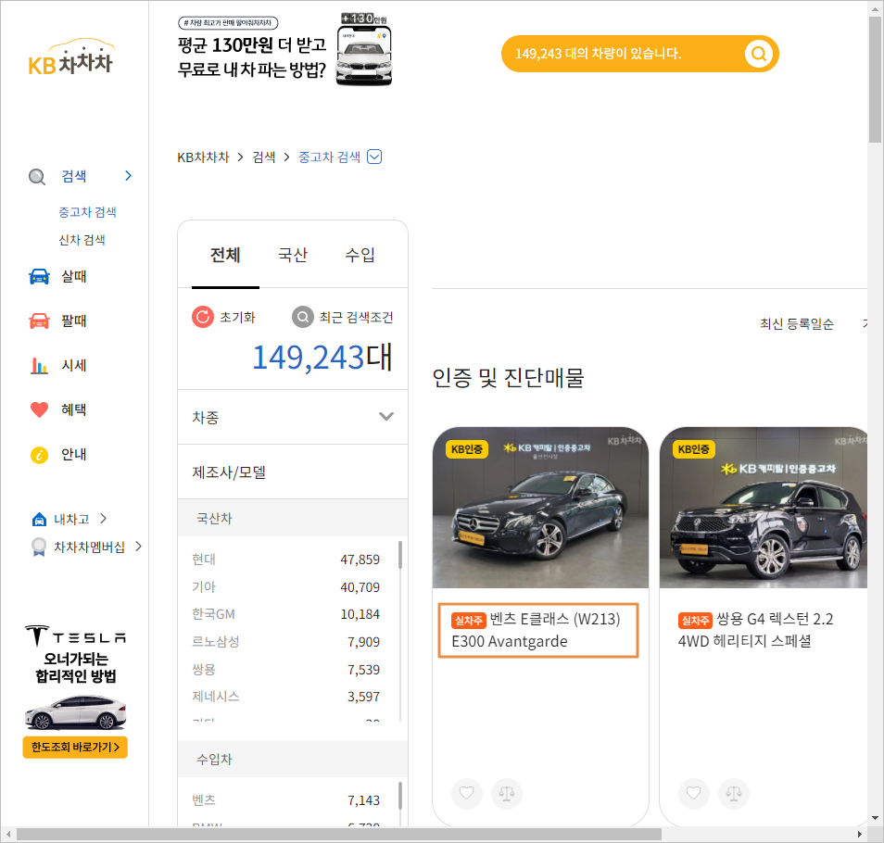Image resolution: width=884 pixels, height=843 pixels.
Task: Click the domestic manufacturer list scrollbar
Action: coord(400,555)
